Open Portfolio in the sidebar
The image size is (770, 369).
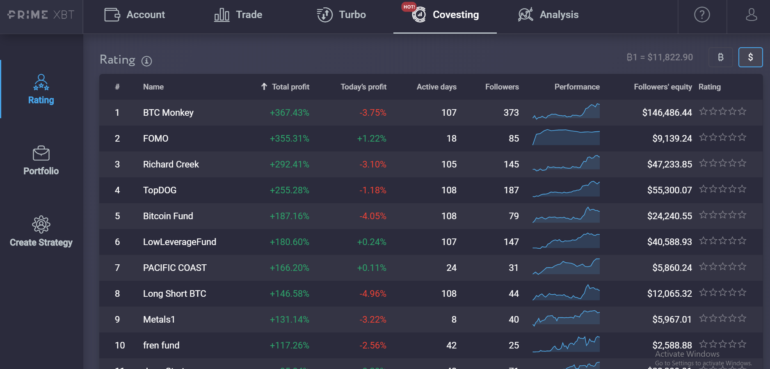[41, 161]
